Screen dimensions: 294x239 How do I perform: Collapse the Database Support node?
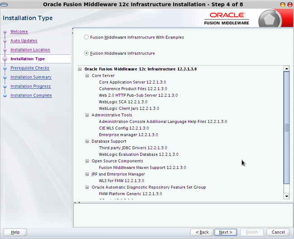[87, 141]
